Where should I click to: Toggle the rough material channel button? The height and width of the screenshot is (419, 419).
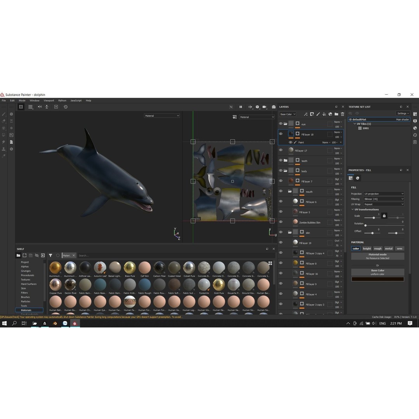[x=378, y=249]
